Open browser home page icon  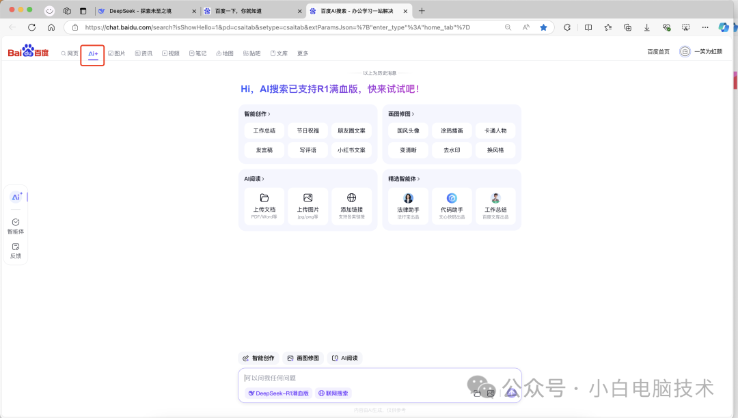(51, 27)
